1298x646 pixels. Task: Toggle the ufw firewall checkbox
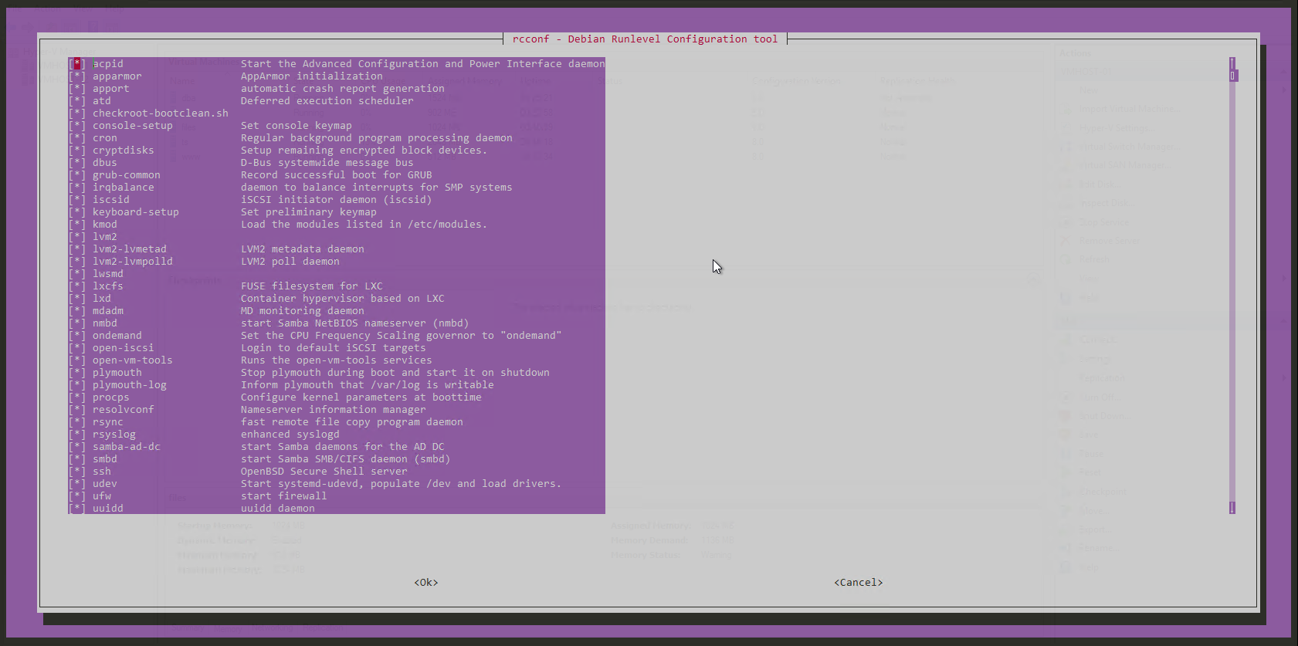[x=77, y=496]
